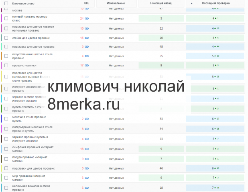Viewport: 248px width, 192px height.
Task: Open URL link icon for 'подставка для цветов кованая напольная прованс'
Action: pyautogui.click(x=87, y=28)
